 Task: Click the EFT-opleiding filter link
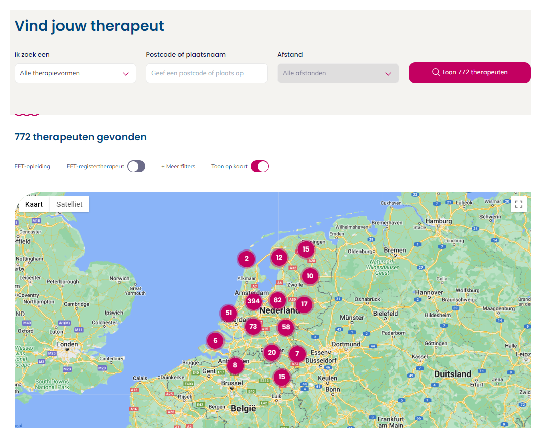click(32, 166)
